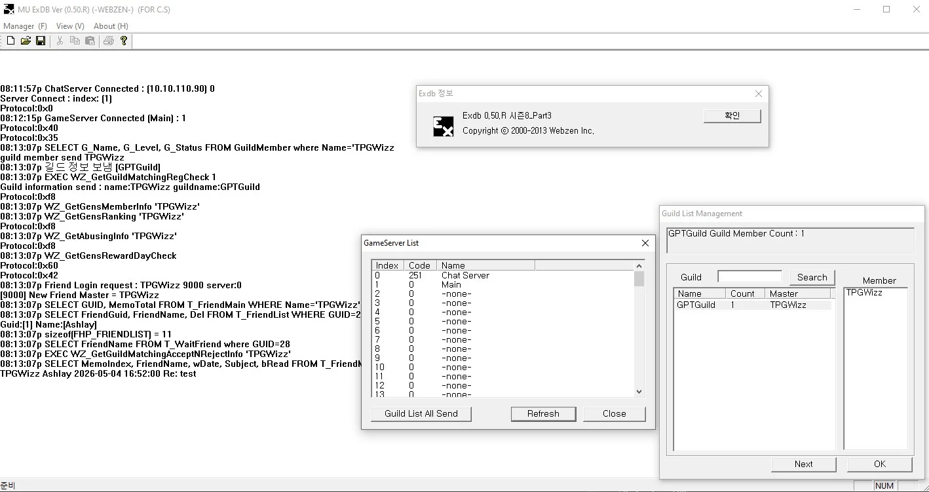Click the Index column header in server list

coord(388,265)
